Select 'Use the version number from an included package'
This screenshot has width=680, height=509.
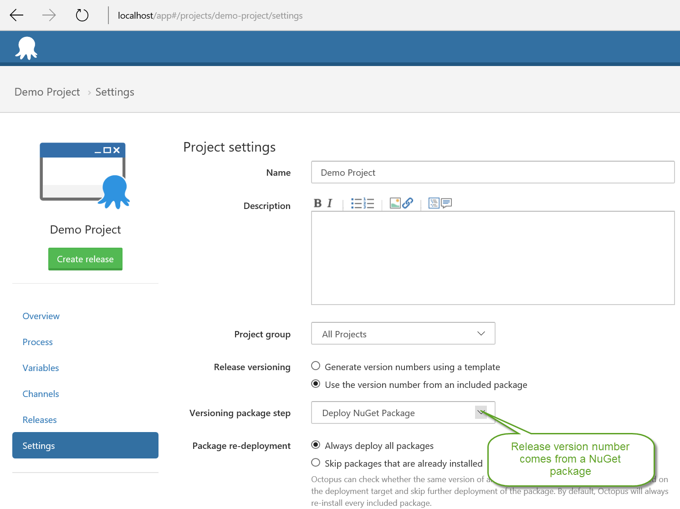tap(316, 384)
